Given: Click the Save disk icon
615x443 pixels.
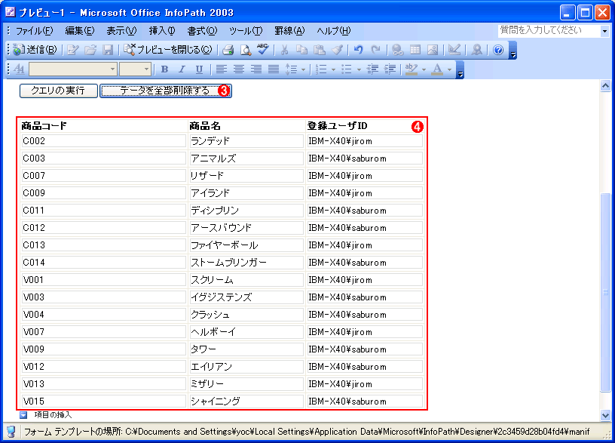Looking at the screenshot, I should [108, 50].
